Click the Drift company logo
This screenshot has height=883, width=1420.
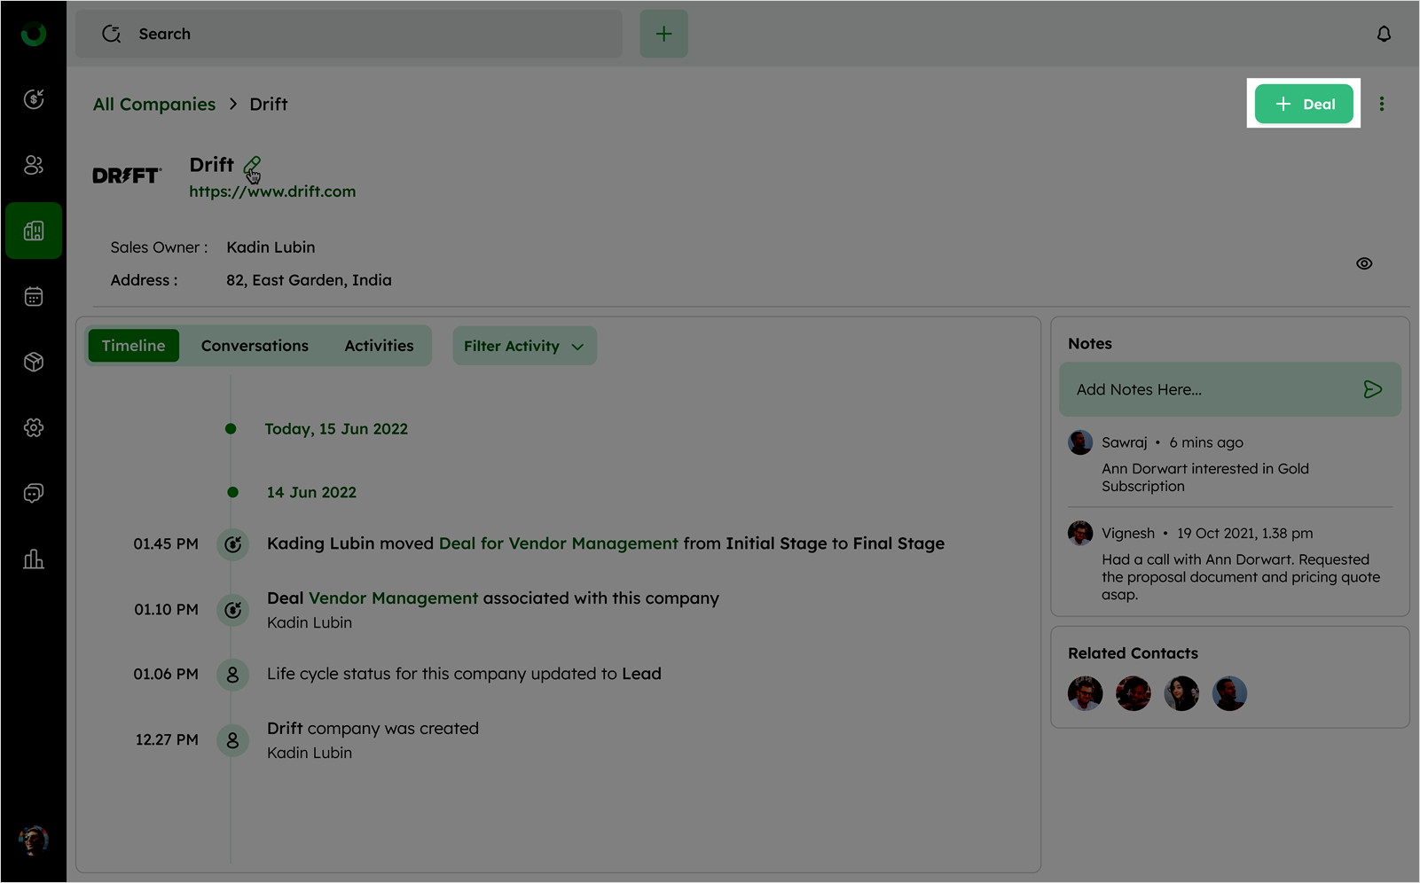click(x=127, y=176)
